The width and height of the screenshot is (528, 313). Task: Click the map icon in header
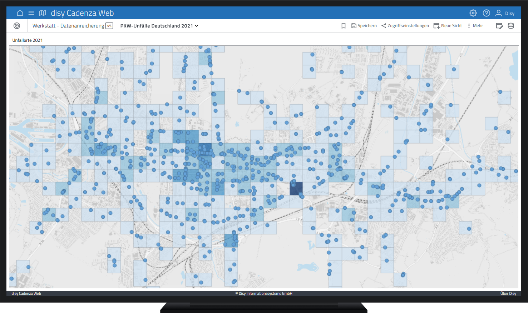[43, 13]
